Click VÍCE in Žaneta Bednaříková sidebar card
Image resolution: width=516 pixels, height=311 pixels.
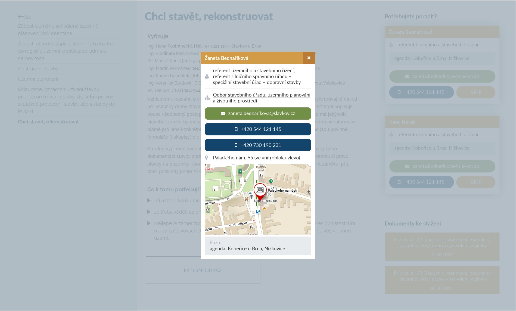pyautogui.click(x=475, y=92)
